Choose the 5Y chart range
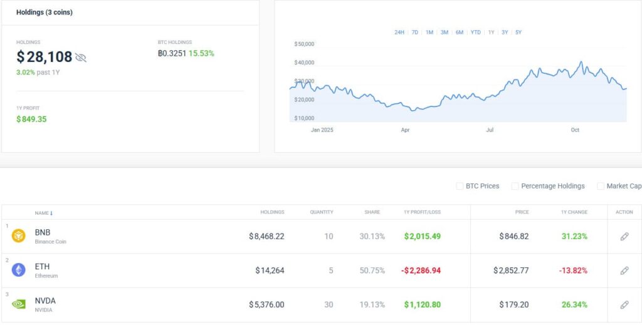This screenshot has height=325, width=642. 518,32
